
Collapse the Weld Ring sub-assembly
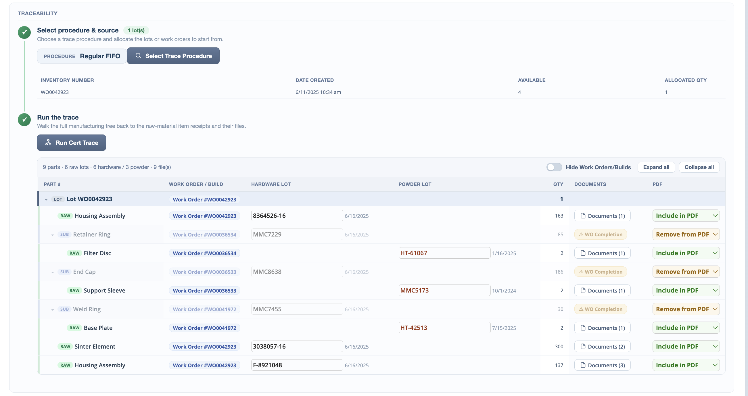coord(53,310)
